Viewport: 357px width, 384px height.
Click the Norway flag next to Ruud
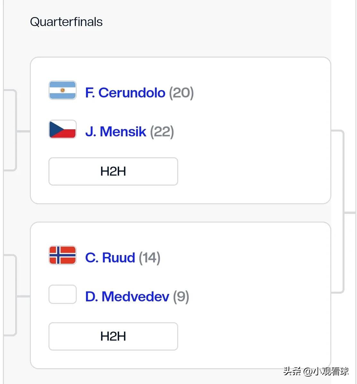click(x=63, y=255)
